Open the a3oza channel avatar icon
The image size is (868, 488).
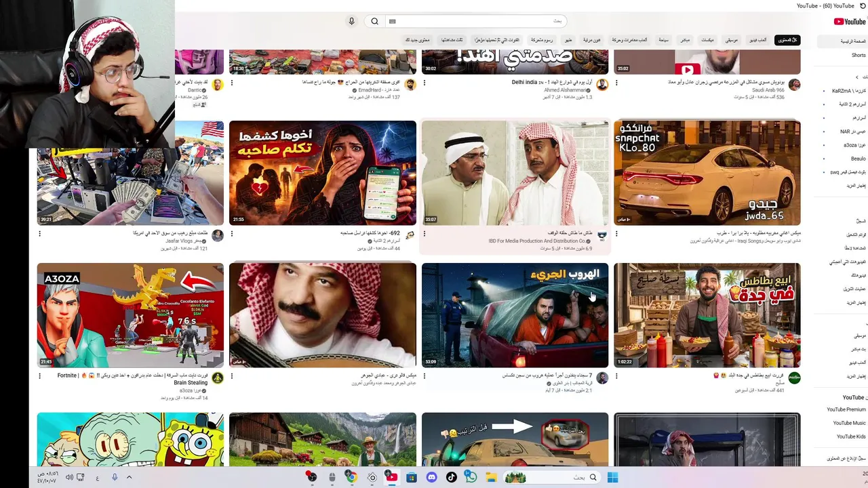218,378
